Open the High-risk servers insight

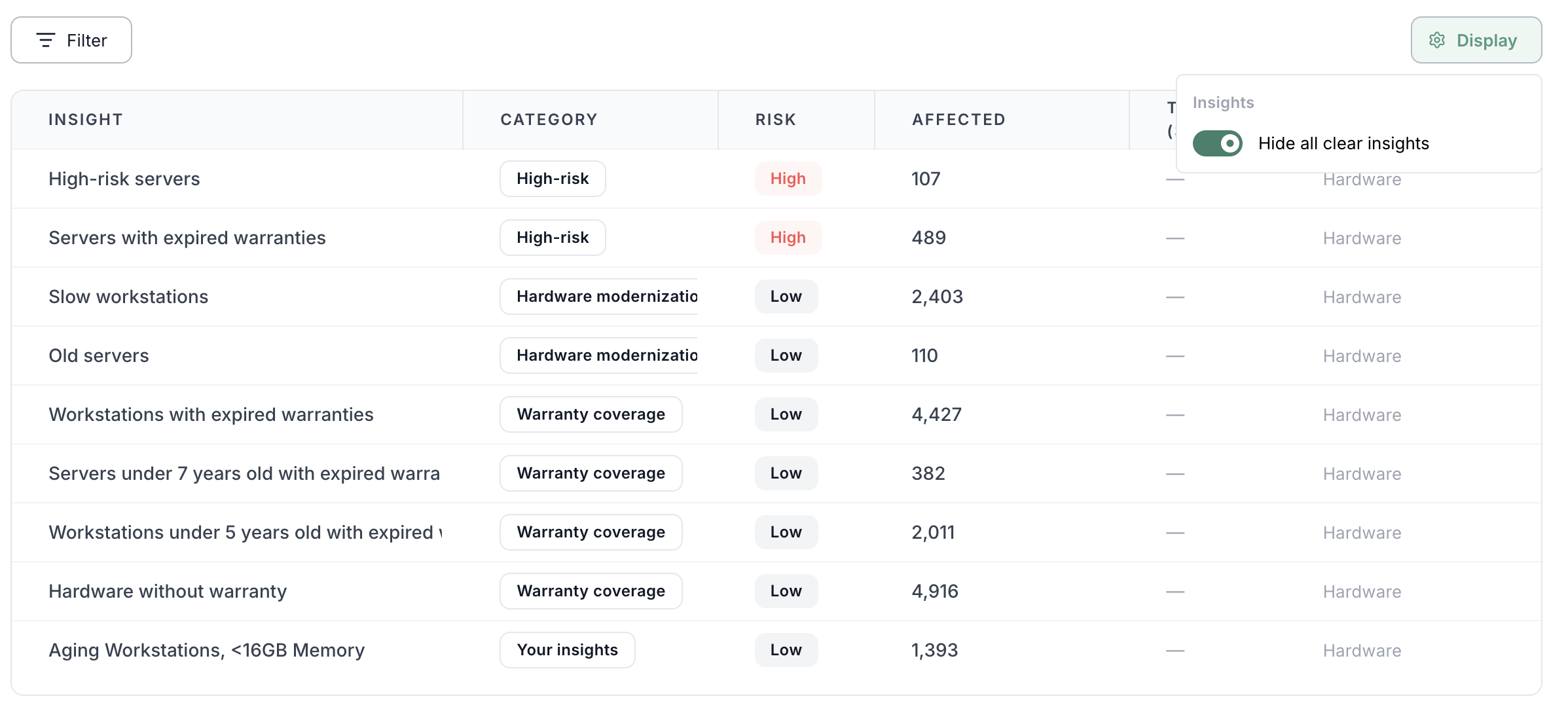click(124, 179)
